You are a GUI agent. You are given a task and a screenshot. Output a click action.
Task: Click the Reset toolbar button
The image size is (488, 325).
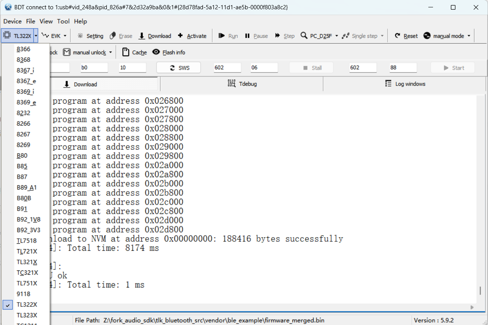pos(406,36)
